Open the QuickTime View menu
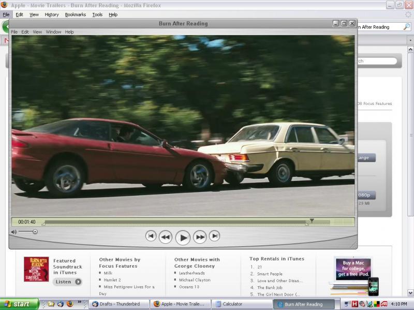414x310 pixels. (37, 32)
